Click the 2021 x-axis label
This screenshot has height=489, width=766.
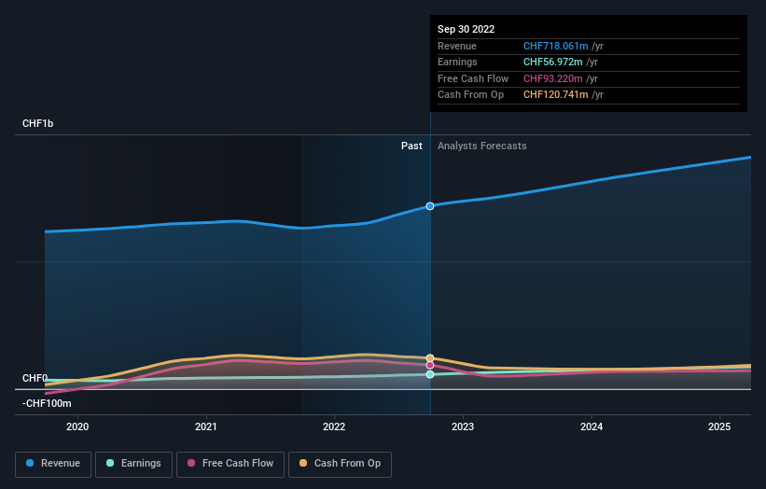206,426
